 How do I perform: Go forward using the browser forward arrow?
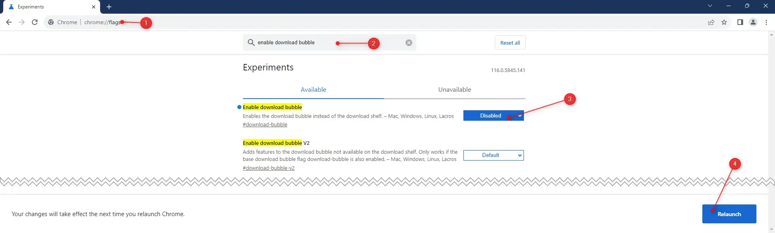coord(22,22)
